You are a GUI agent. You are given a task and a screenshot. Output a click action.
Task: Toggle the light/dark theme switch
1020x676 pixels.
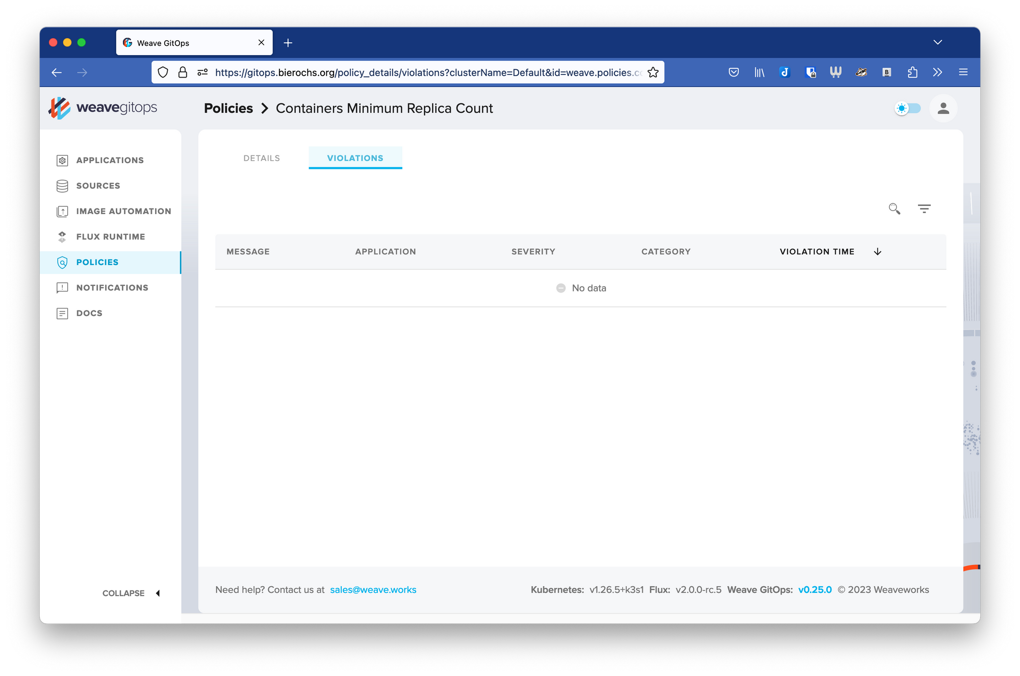908,109
